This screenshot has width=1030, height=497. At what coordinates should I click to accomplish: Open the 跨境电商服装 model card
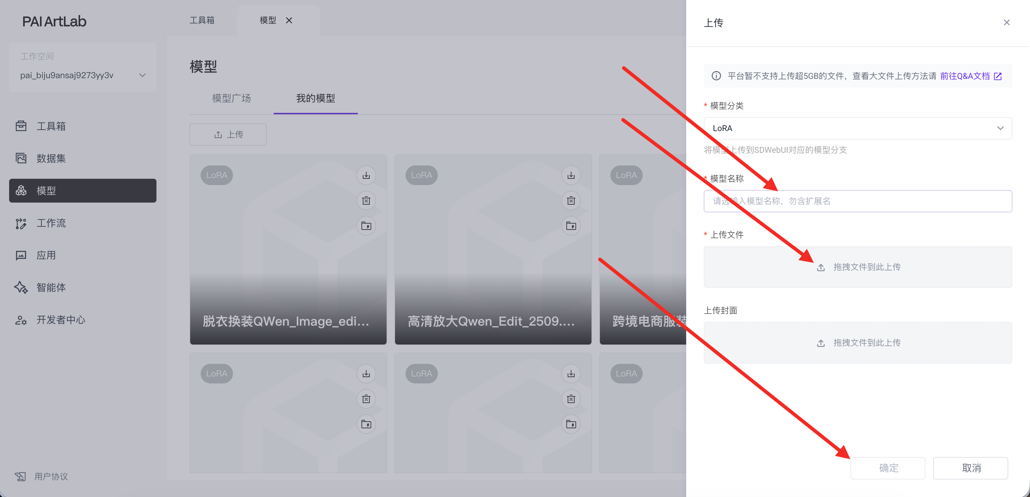[643, 249]
